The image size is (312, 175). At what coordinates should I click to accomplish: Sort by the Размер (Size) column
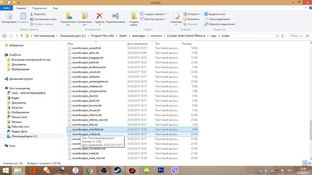pos(187,43)
